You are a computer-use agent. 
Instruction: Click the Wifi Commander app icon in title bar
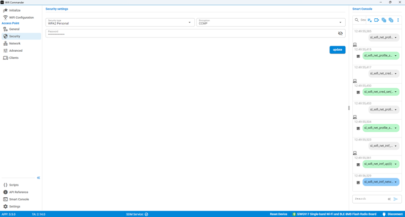tap(3, 2)
